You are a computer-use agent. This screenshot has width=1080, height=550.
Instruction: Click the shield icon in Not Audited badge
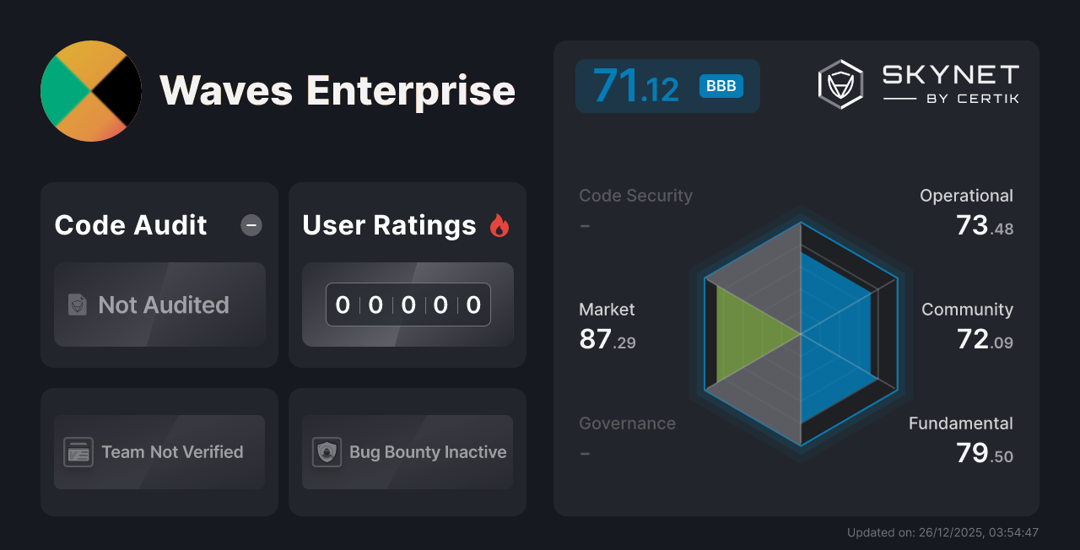77,305
